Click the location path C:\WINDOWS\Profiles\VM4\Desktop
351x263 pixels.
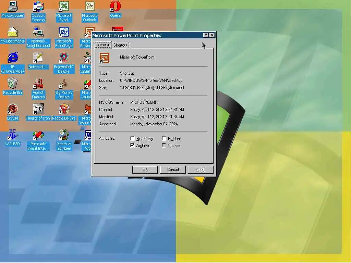pos(151,80)
